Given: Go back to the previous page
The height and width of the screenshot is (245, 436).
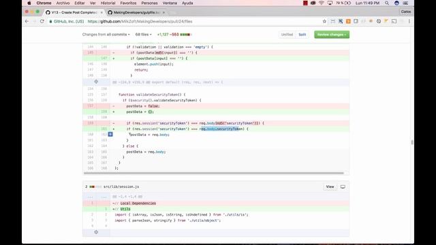Looking at the screenshot, I should (x=27, y=21).
